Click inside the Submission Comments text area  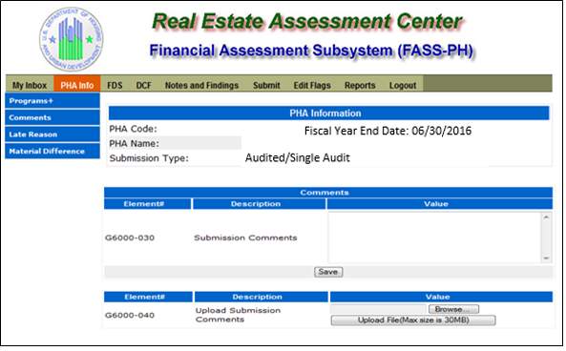[434, 237]
